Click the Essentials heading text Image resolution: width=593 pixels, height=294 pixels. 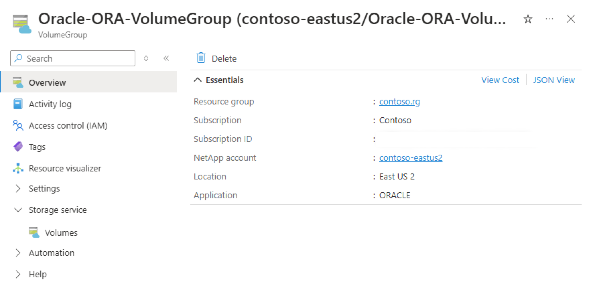point(224,80)
